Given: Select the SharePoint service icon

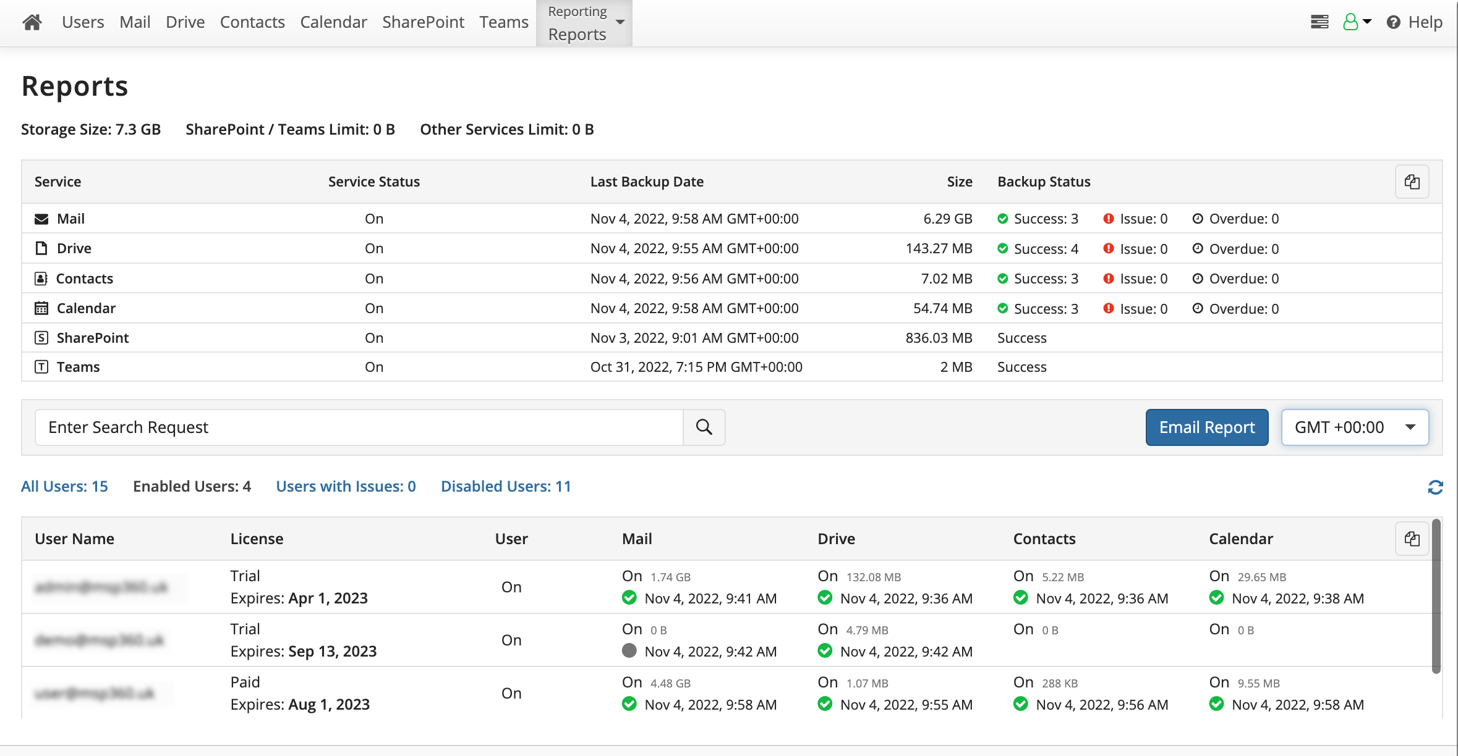Looking at the screenshot, I should [41, 338].
